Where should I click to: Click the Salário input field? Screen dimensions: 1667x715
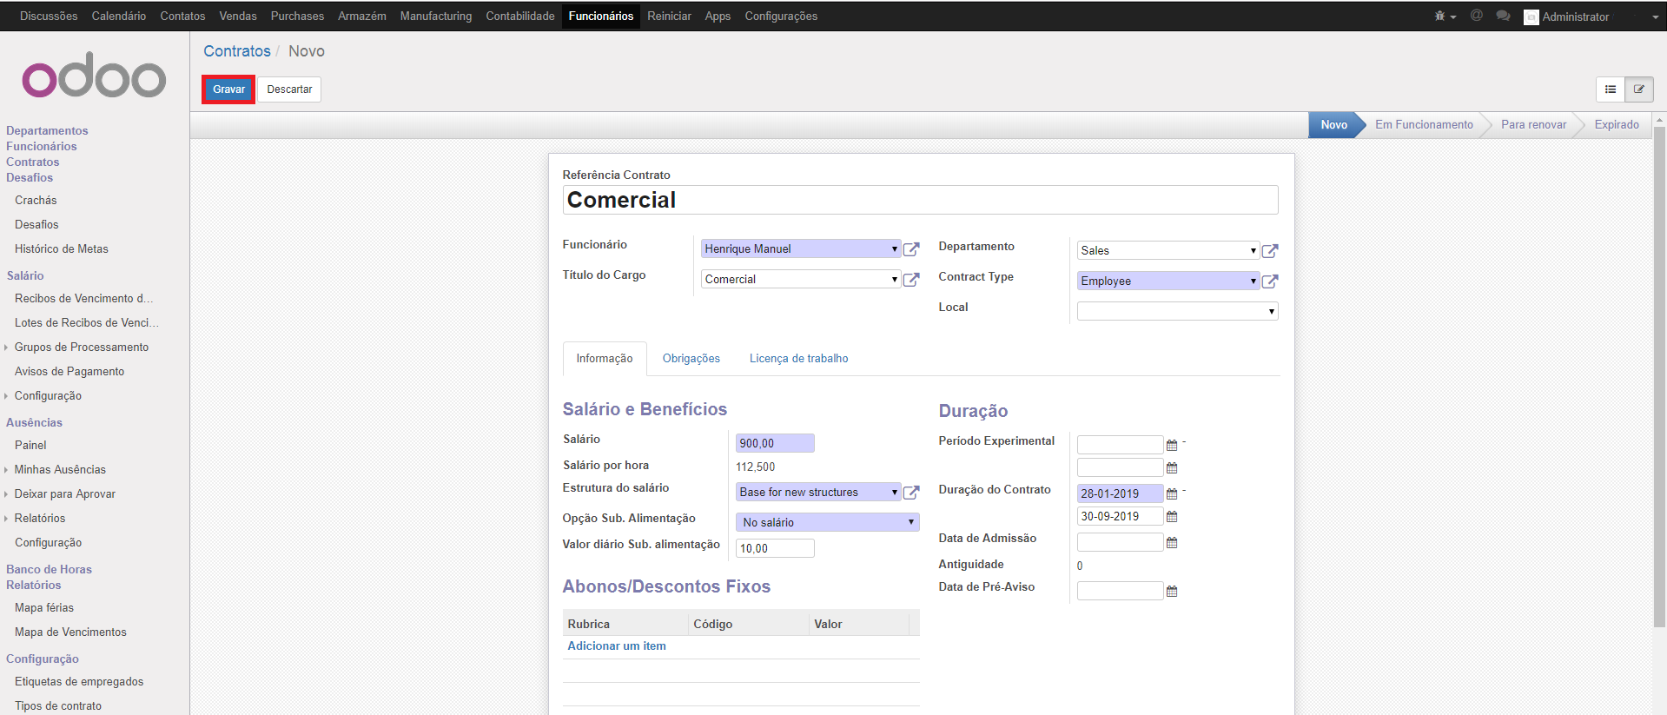click(774, 443)
